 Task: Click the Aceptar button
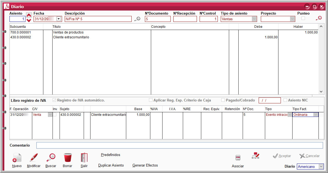(x=282, y=156)
